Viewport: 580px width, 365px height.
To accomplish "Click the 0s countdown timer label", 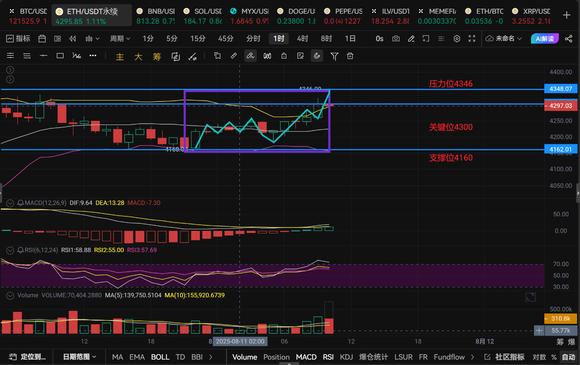I will coord(380,39).
